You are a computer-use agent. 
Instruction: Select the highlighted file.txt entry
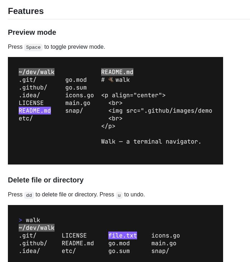coord(122,235)
